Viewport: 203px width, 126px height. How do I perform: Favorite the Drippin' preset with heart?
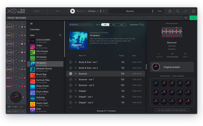click(x=75, y=91)
